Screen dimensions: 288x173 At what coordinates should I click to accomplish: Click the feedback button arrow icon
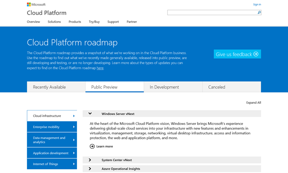256,54
